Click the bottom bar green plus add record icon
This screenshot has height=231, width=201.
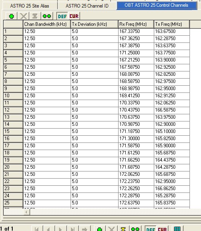tap(100, 229)
